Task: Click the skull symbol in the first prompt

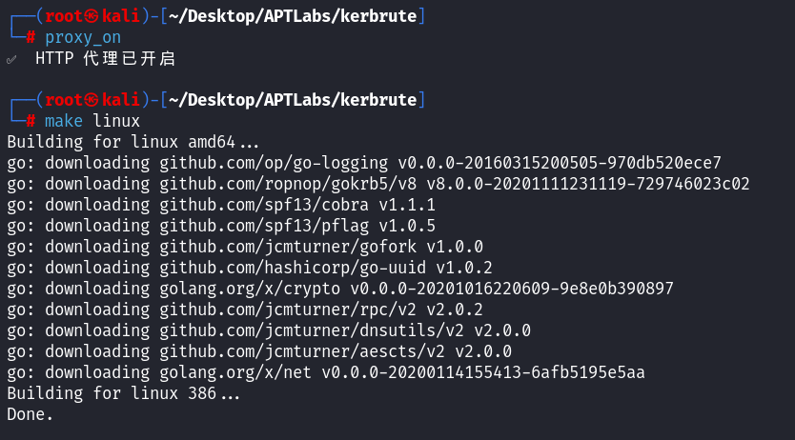Action: [92, 16]
